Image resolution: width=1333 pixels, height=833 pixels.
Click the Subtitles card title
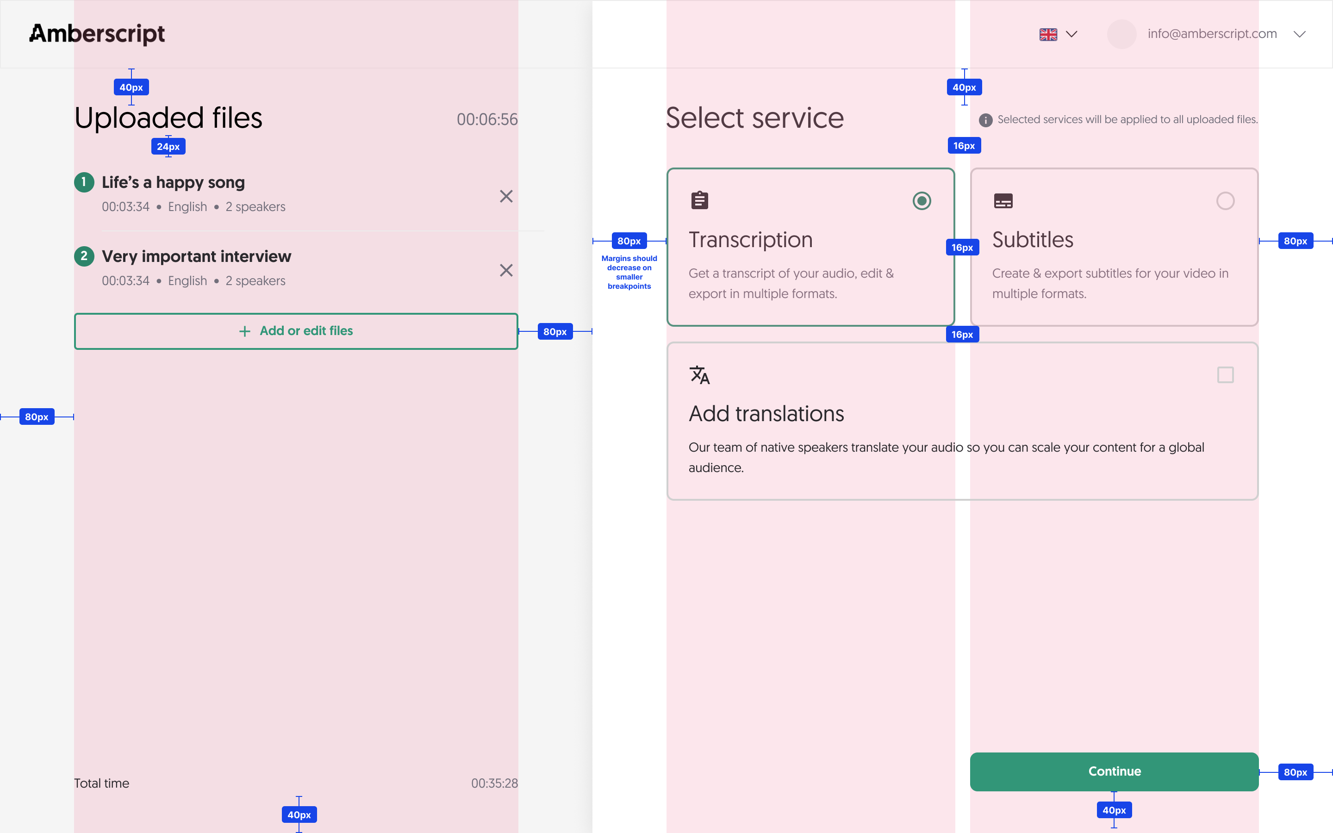pyautogui.click(x=1032, y=240)
